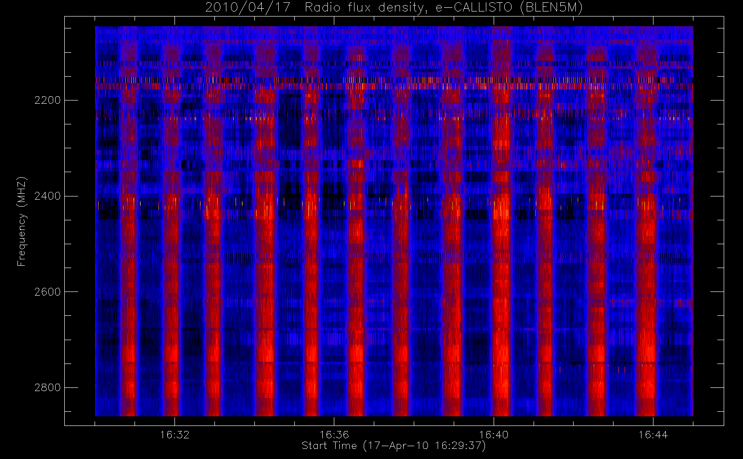
Task: Click the x-axis label 'Start Time (17-Apr-10 16:29:37)'
Action: pyautogui.click(x=394, y=446)
